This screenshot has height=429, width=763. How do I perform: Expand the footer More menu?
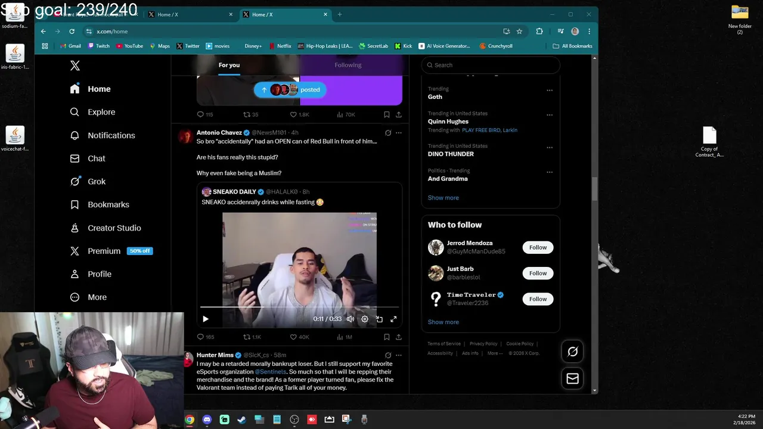[495, 353]
